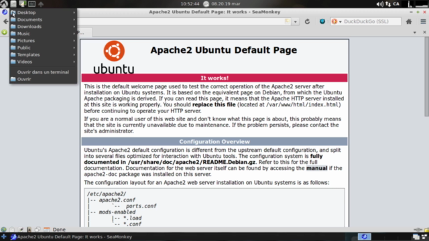Launch the terminal icon in top panel

click(32, 4)
